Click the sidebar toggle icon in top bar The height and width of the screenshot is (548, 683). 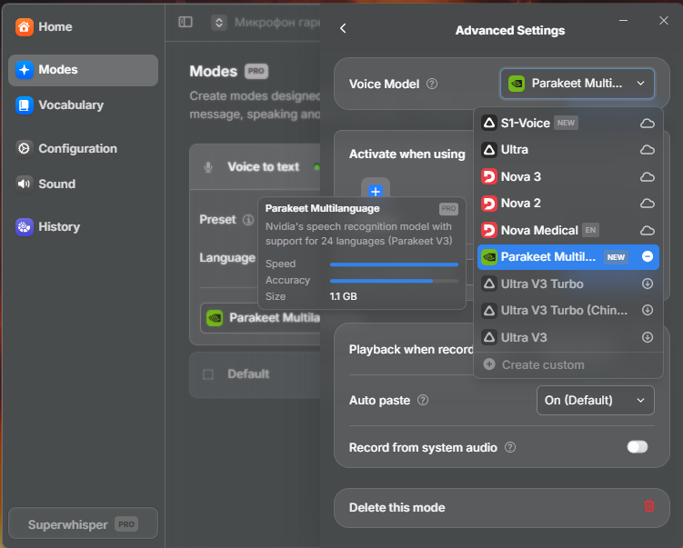pos(186,22)
